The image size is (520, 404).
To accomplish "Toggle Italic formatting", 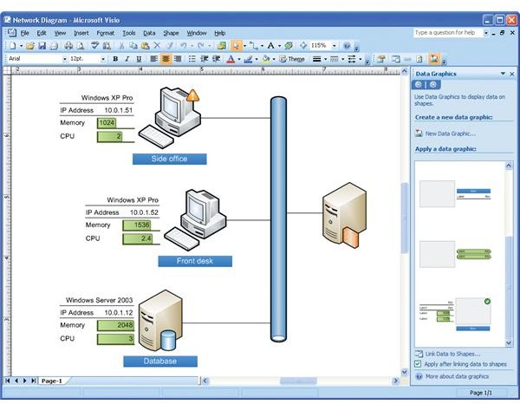I will click(127, 59).
